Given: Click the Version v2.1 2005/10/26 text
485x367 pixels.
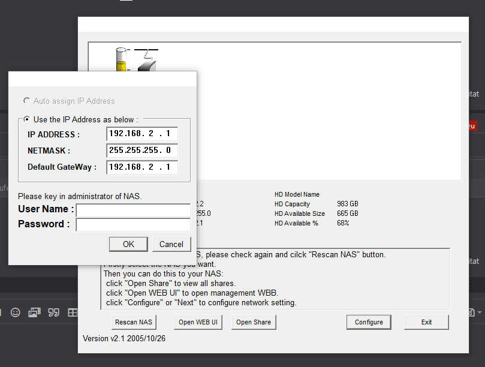Looking at the screenshot, I should [x=124, y=339].
